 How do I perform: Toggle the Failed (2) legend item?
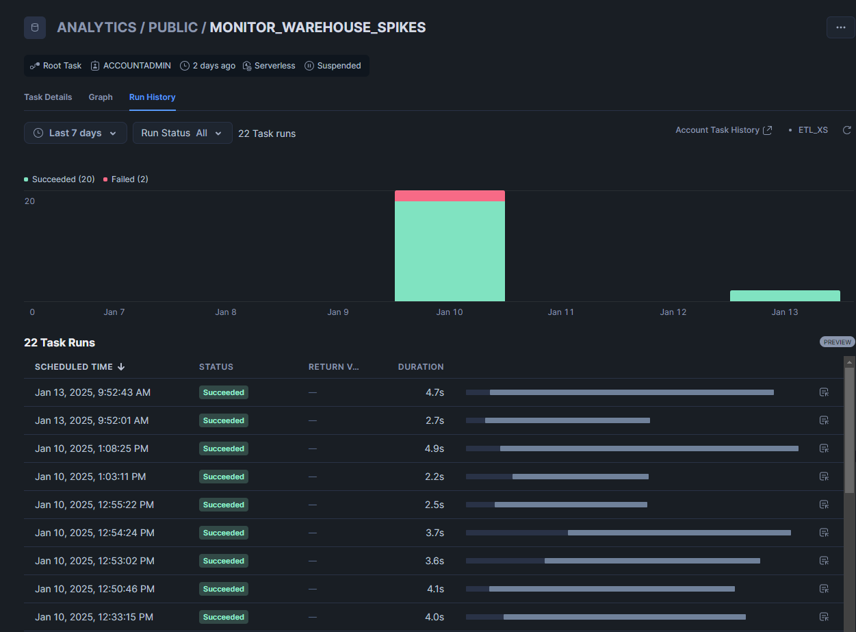click(126, 179)
